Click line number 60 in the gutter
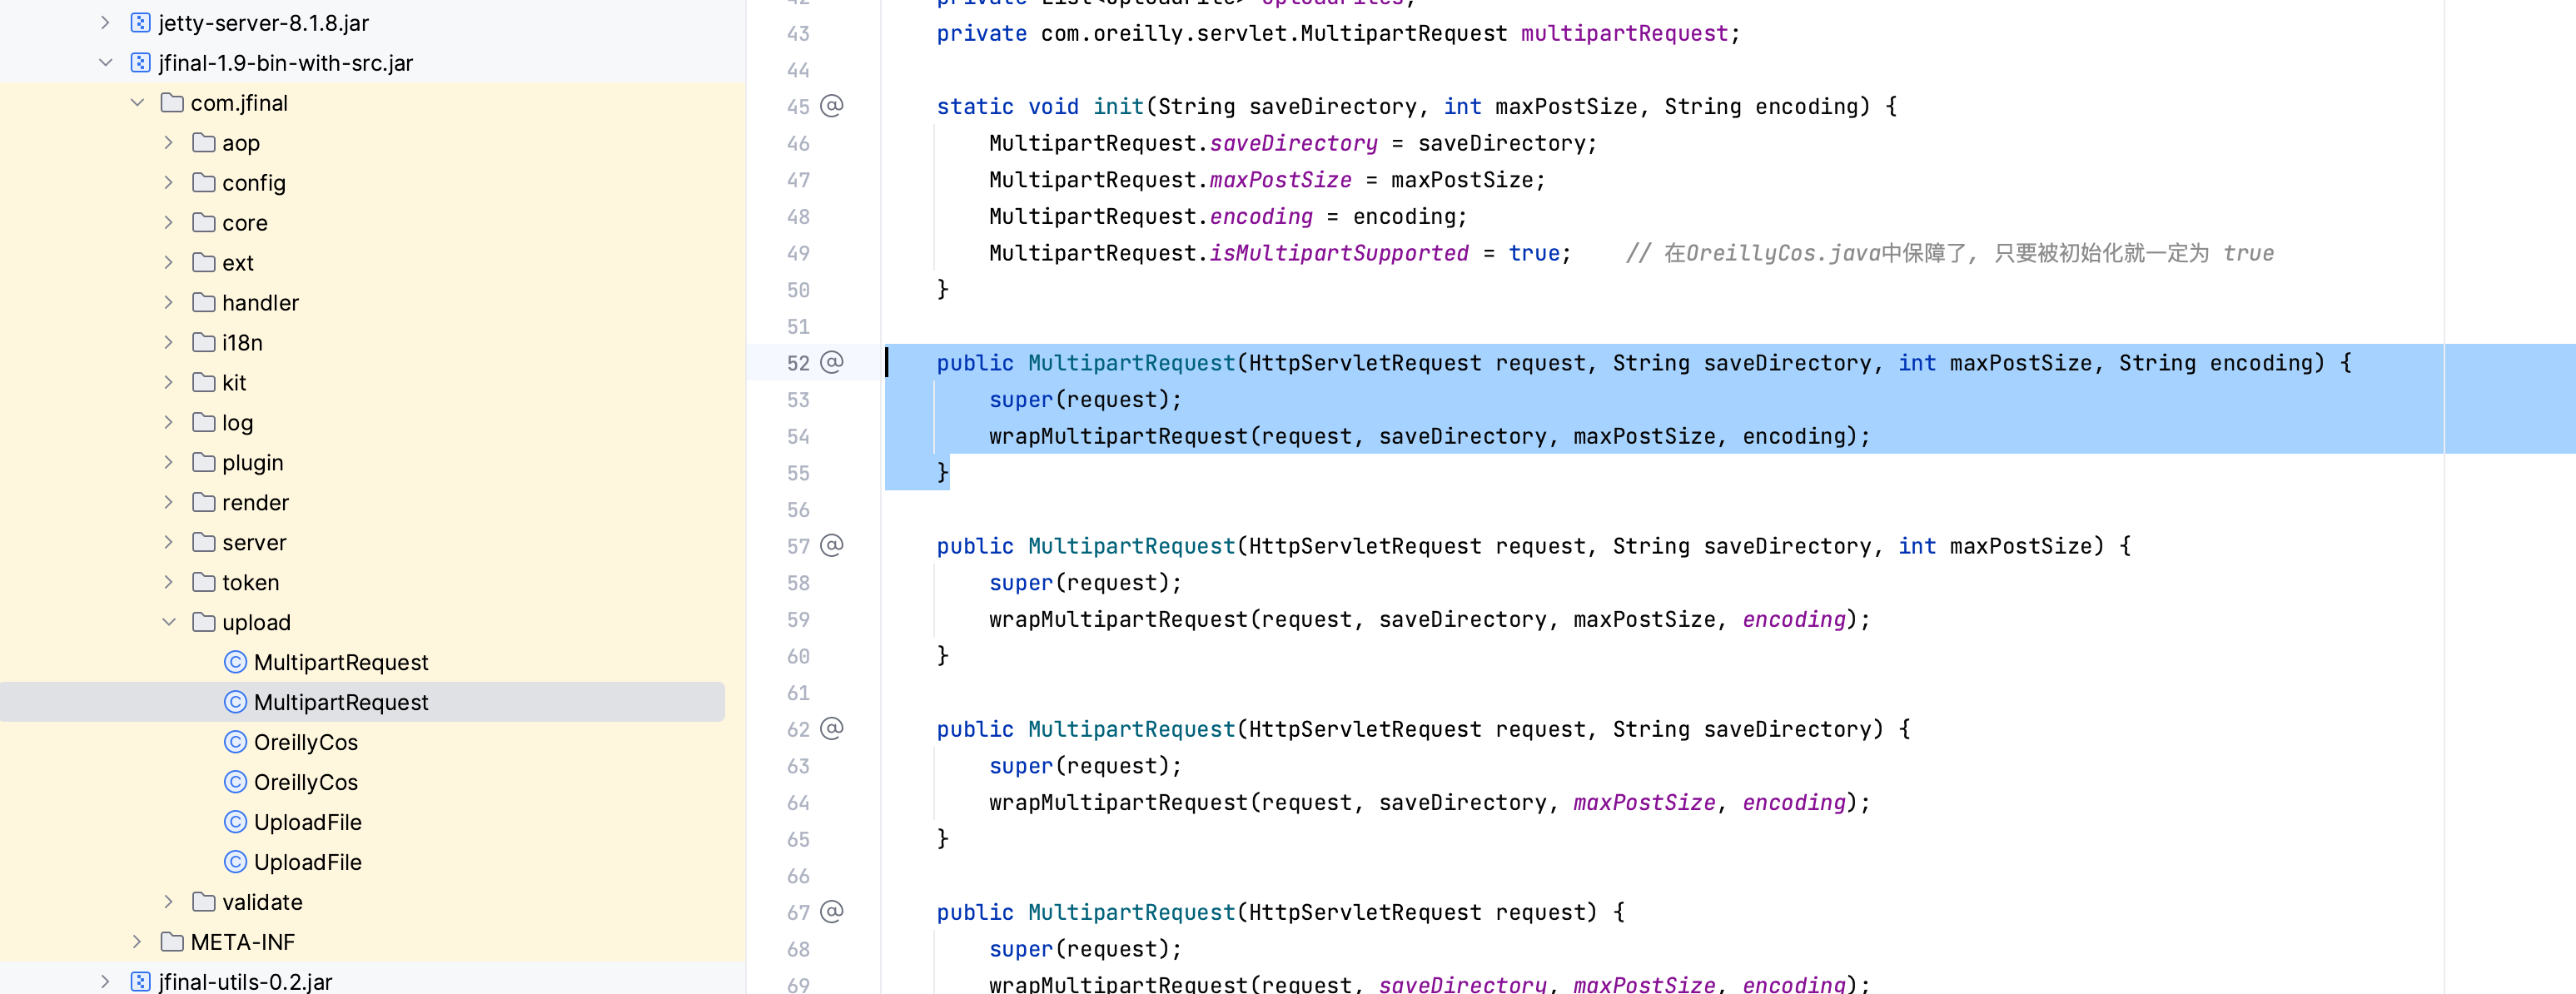Screen dimensions: 2576x994 tap(797, 656)
